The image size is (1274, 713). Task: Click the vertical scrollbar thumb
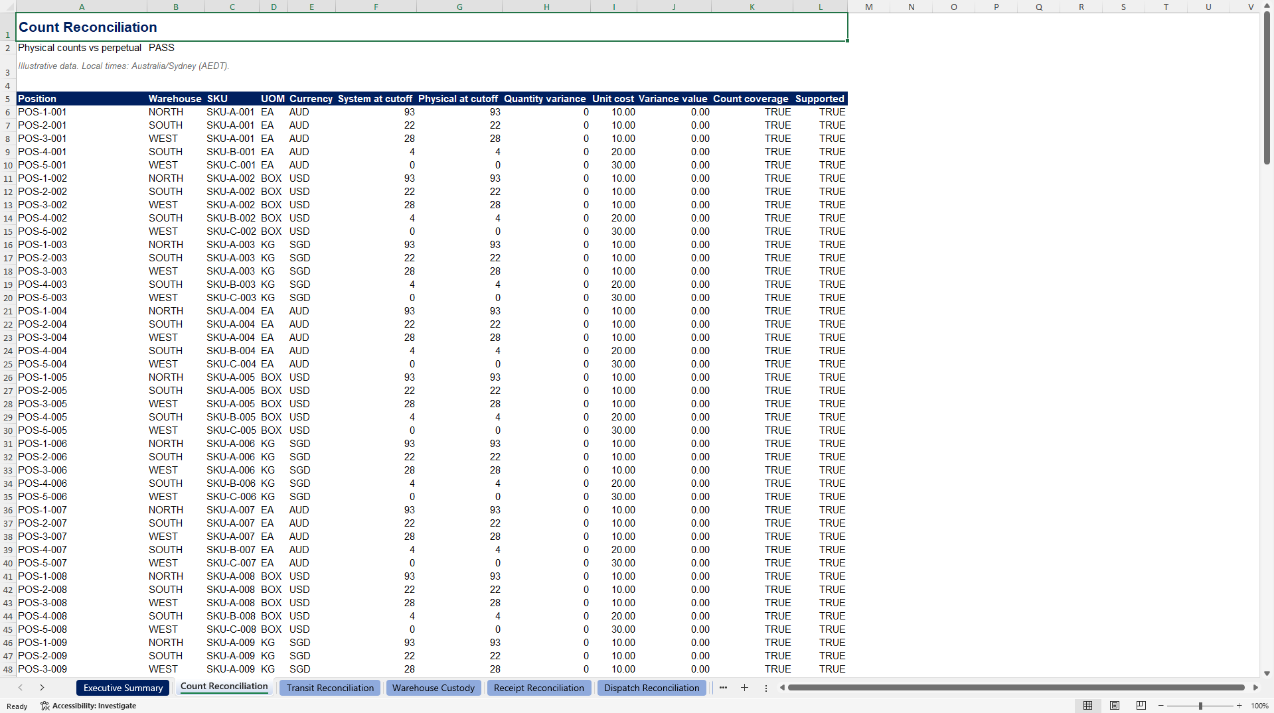(x=1267, y=88)
